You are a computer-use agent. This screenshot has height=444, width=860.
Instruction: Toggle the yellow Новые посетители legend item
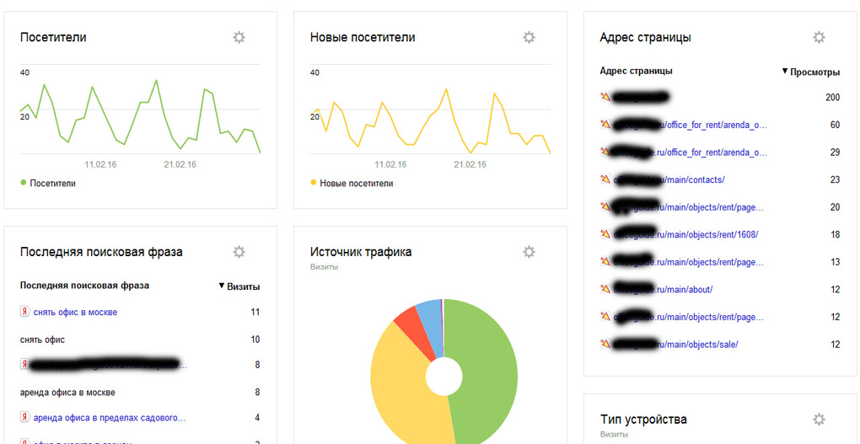[x=352, y=183]
